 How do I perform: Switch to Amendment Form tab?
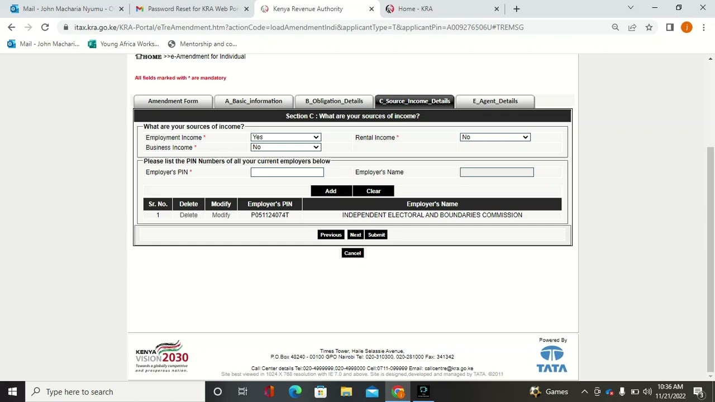point(173,101)
